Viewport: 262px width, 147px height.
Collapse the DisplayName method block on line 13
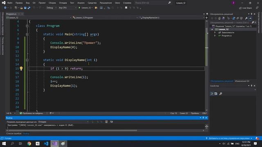click(27, 60)
